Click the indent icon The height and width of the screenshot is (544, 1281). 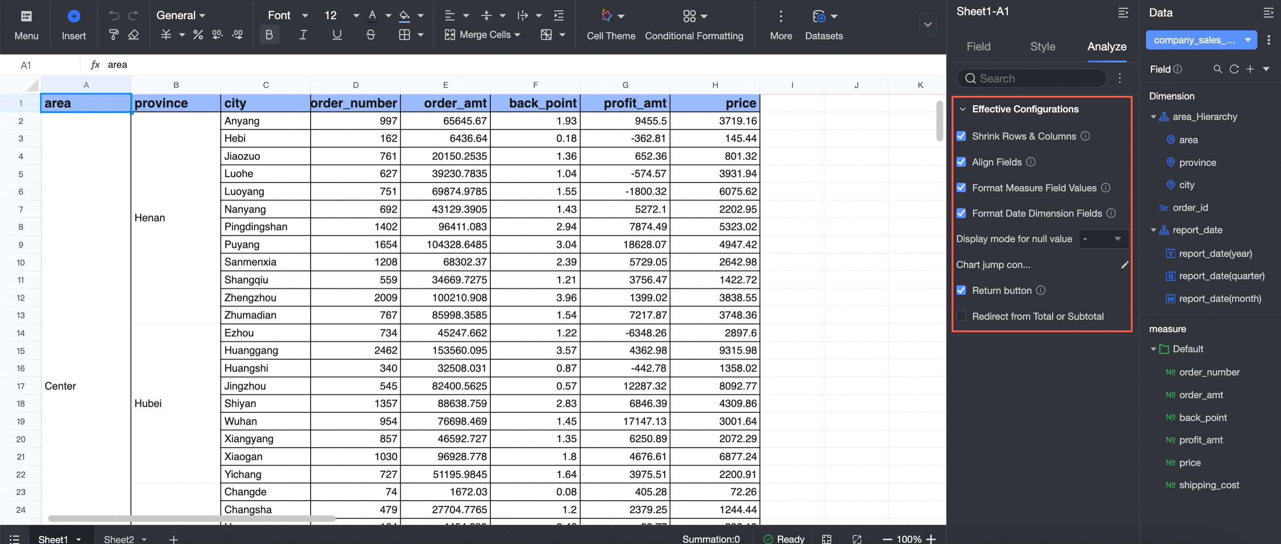pyautogui.click(x=558, y=16)
